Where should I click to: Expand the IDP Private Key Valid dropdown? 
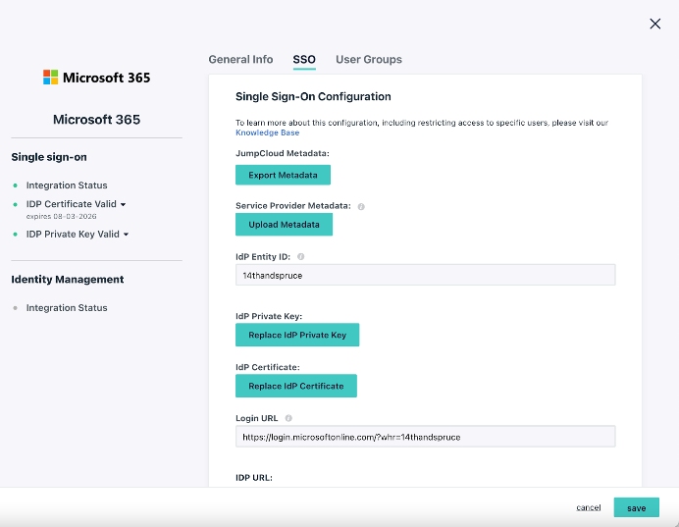coord(127,235)
